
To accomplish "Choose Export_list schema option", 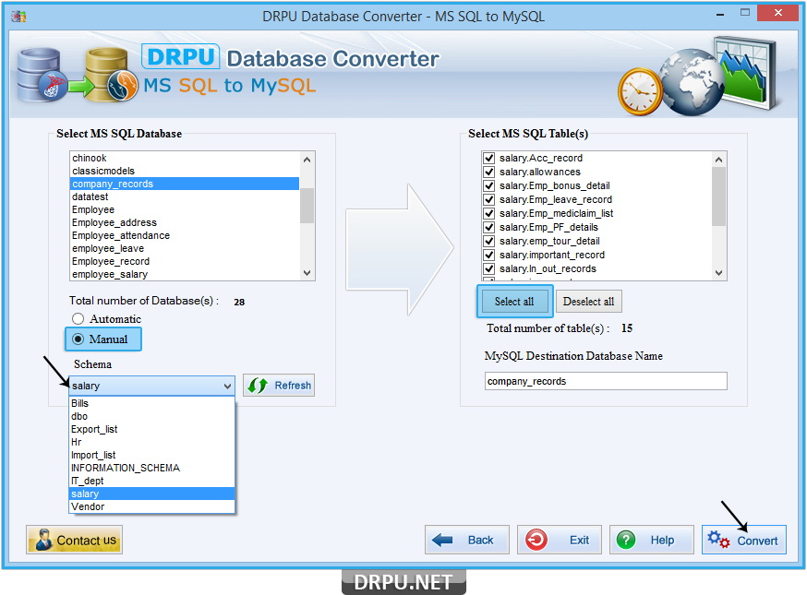I will (x=151, y=429).
